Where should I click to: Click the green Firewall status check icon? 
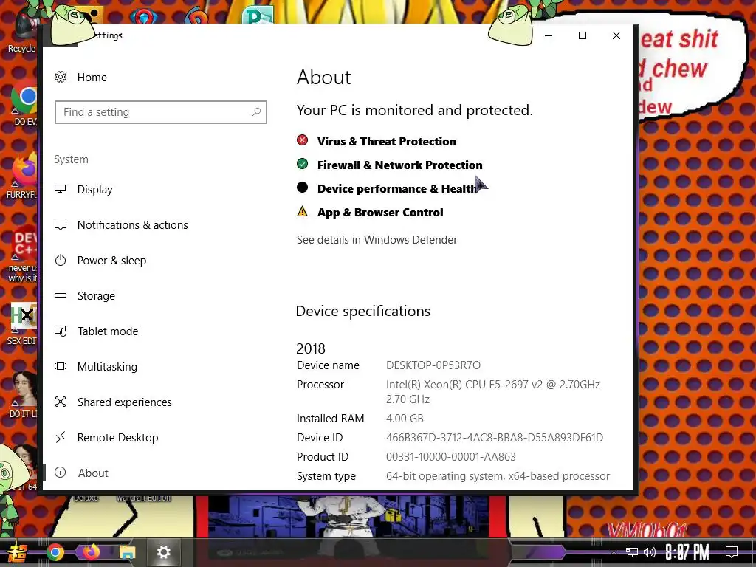pyautogui.click(x=302, y=164)
